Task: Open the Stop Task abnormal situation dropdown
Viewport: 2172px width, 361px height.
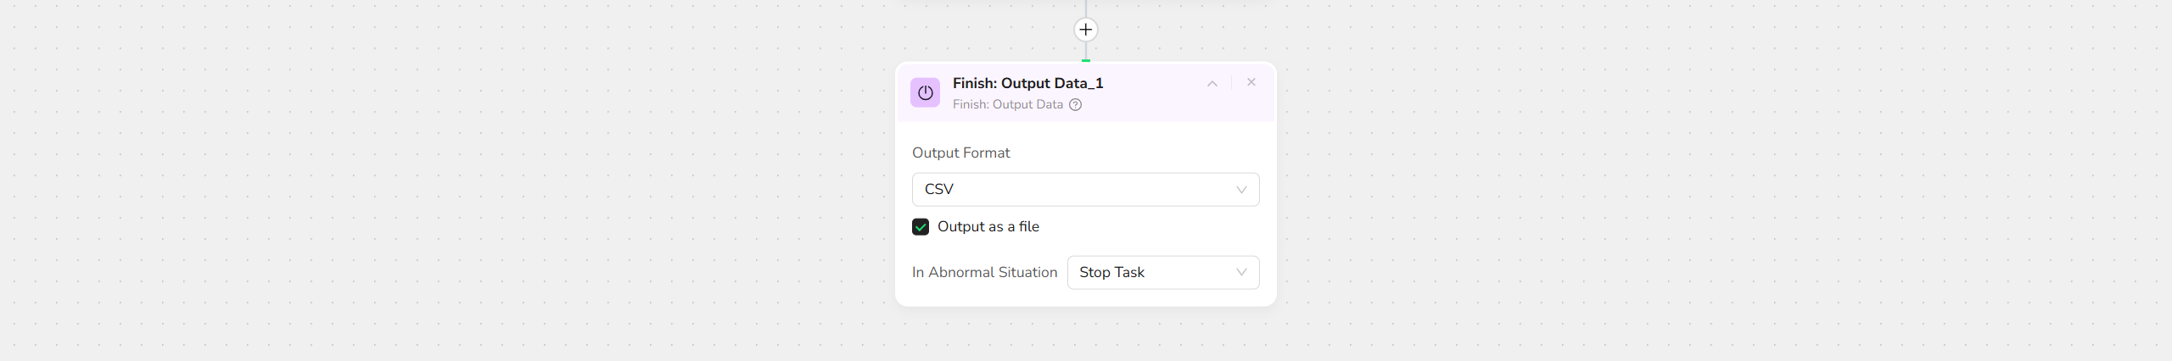Action: click(1154, 272)
